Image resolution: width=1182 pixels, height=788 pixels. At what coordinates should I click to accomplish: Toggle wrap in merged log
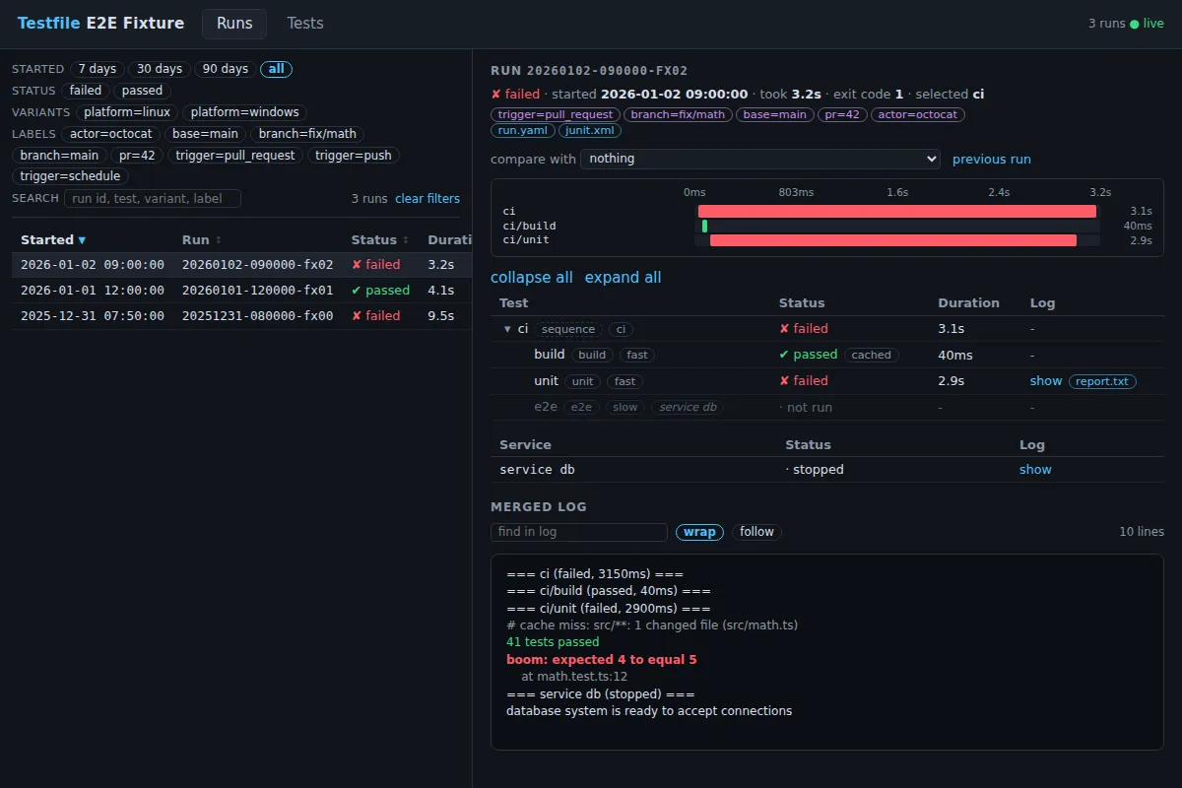coord(699,532)
